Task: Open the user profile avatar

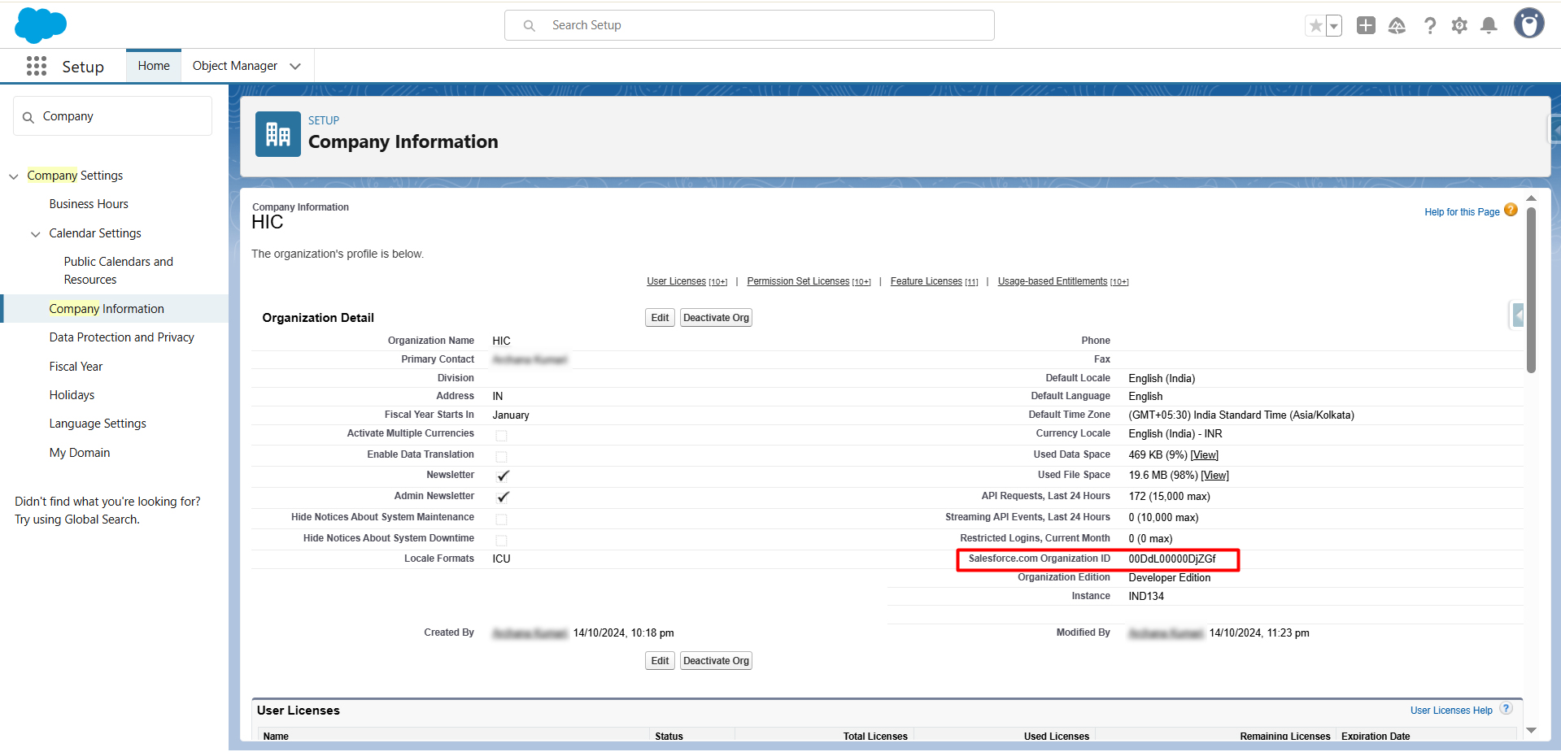Action: 1528,24
